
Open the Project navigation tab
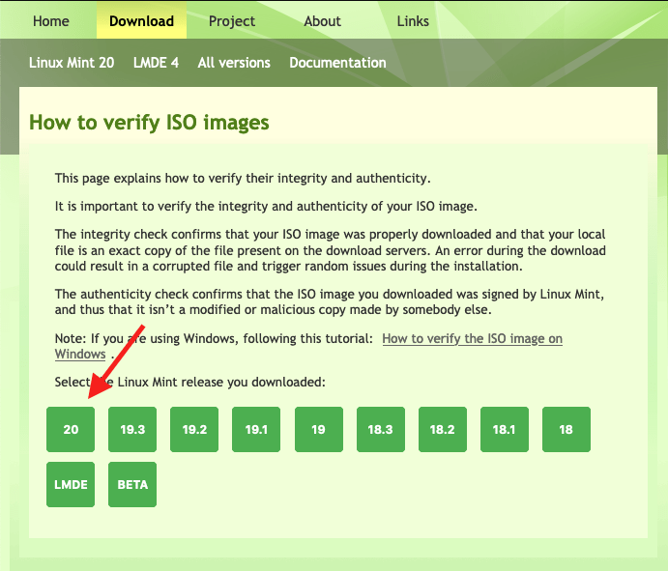(x=232, y=21)
